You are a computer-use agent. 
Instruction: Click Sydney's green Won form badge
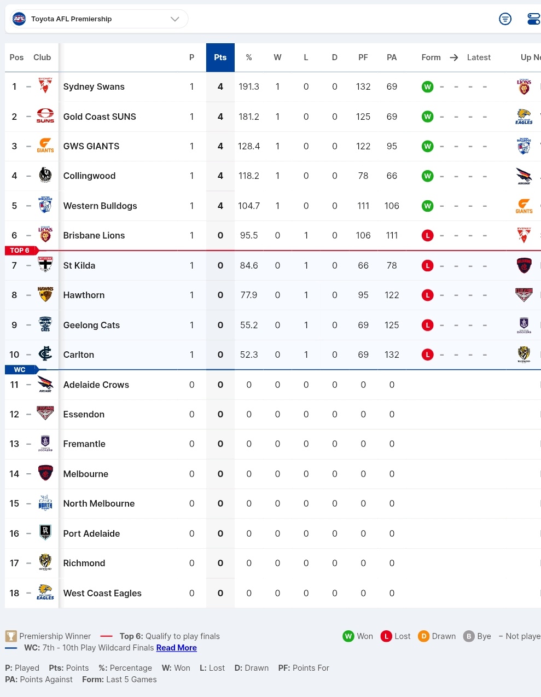(x=428, y=86)
